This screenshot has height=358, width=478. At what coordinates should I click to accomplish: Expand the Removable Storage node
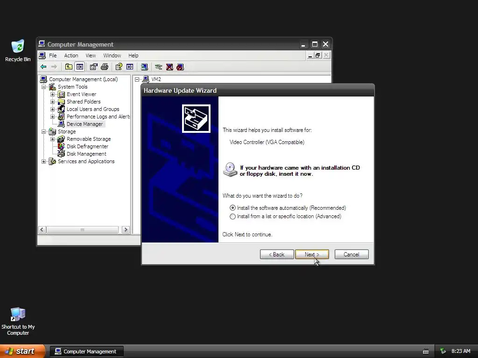52,139
